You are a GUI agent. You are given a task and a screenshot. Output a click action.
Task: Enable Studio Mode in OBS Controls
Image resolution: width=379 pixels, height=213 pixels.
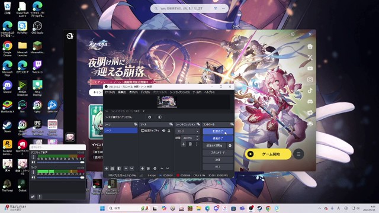pyautogui.click(x=218, y=153)
